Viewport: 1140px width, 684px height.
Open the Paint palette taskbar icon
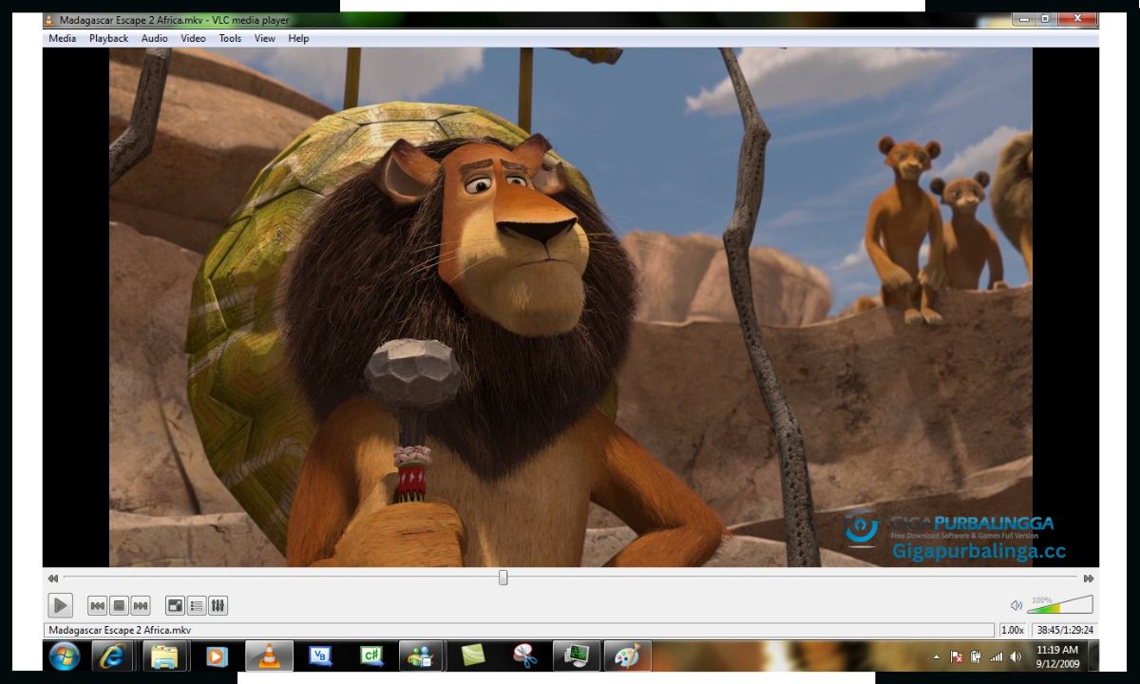627,655
